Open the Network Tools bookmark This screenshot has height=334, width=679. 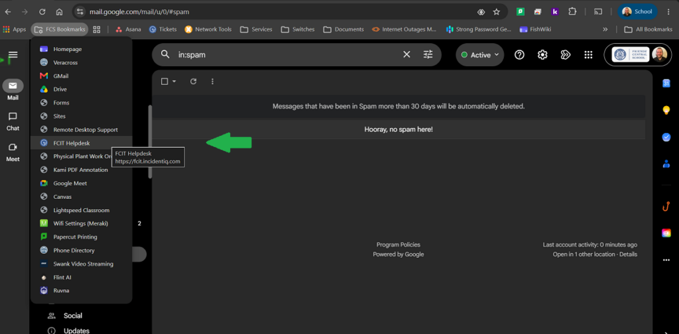click(208, 29)
